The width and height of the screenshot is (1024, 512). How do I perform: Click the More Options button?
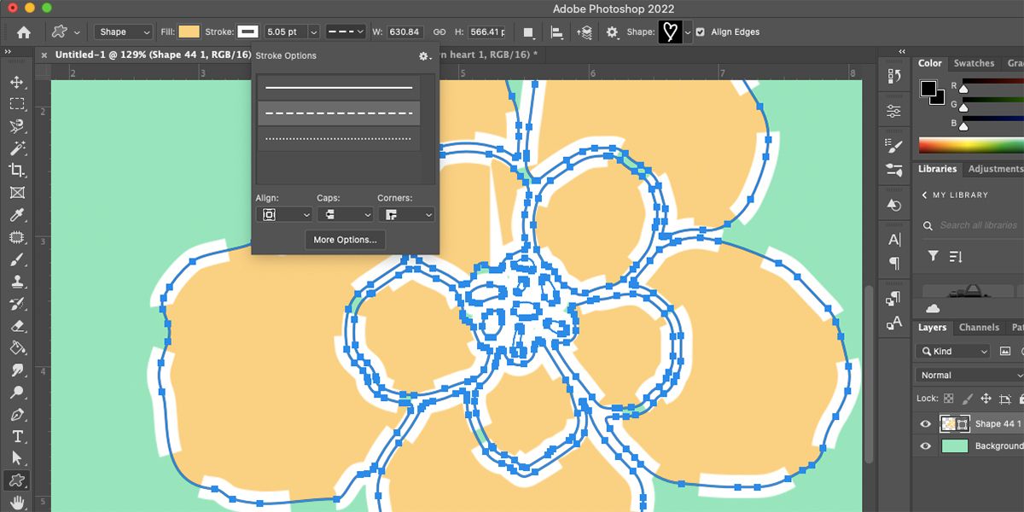345,240
